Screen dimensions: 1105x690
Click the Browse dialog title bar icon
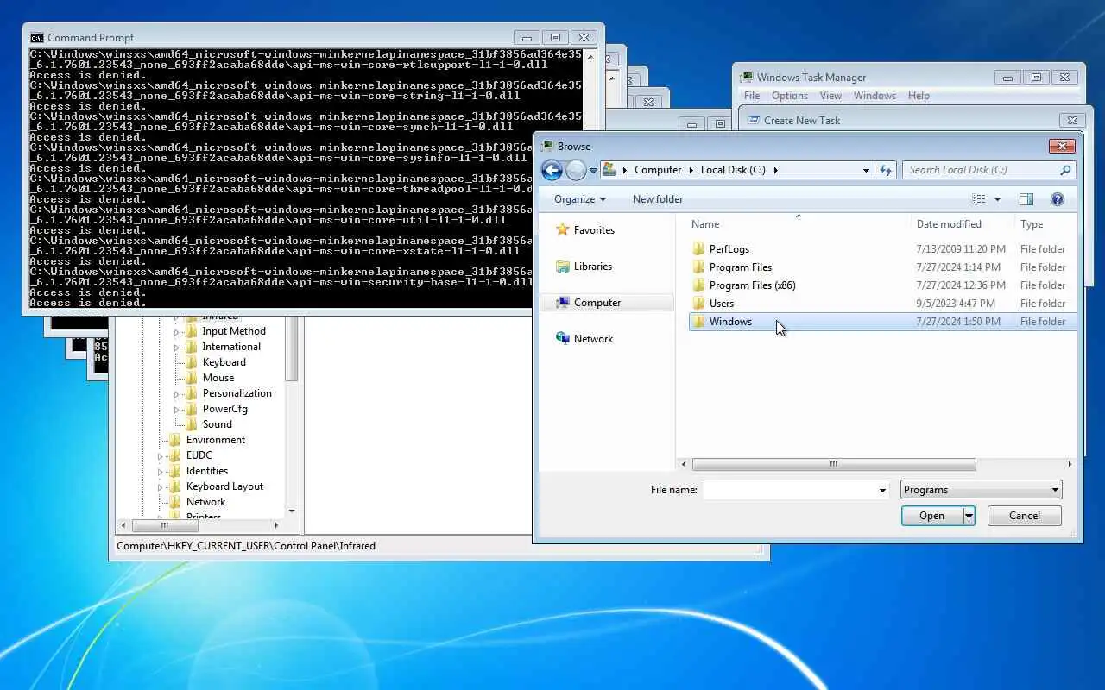click(547, 146)
